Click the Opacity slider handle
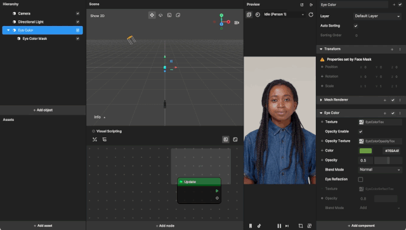Screen dimensions: 406x230 point(388,160)
